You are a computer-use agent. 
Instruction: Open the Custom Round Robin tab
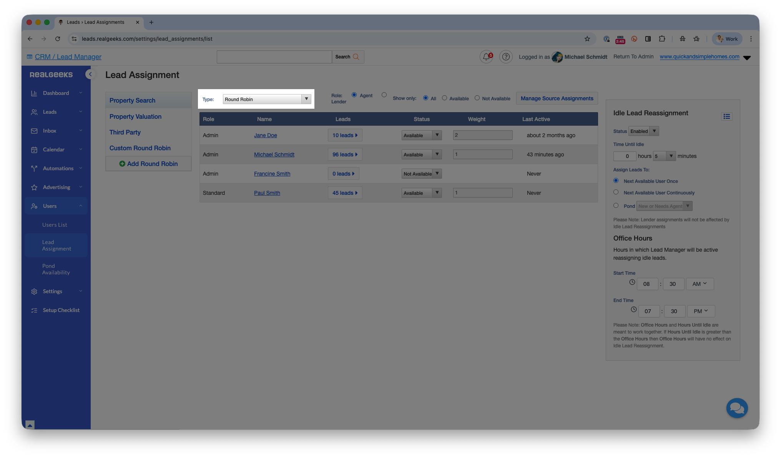pyautogui.click(x=140, y=148)
